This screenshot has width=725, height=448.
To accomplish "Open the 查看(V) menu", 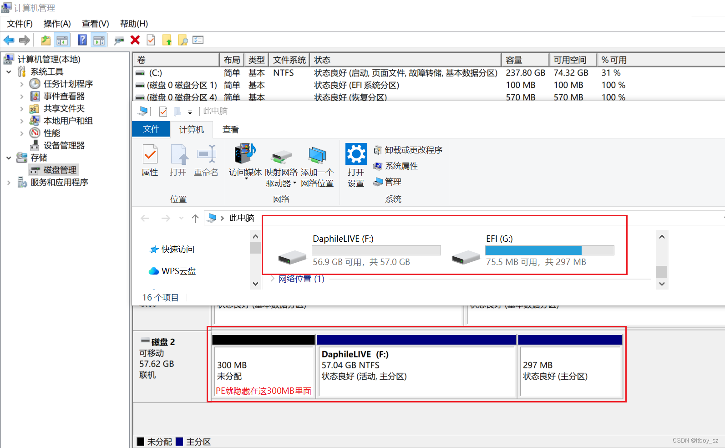I will pyautogui.click(x=95, y=24).
